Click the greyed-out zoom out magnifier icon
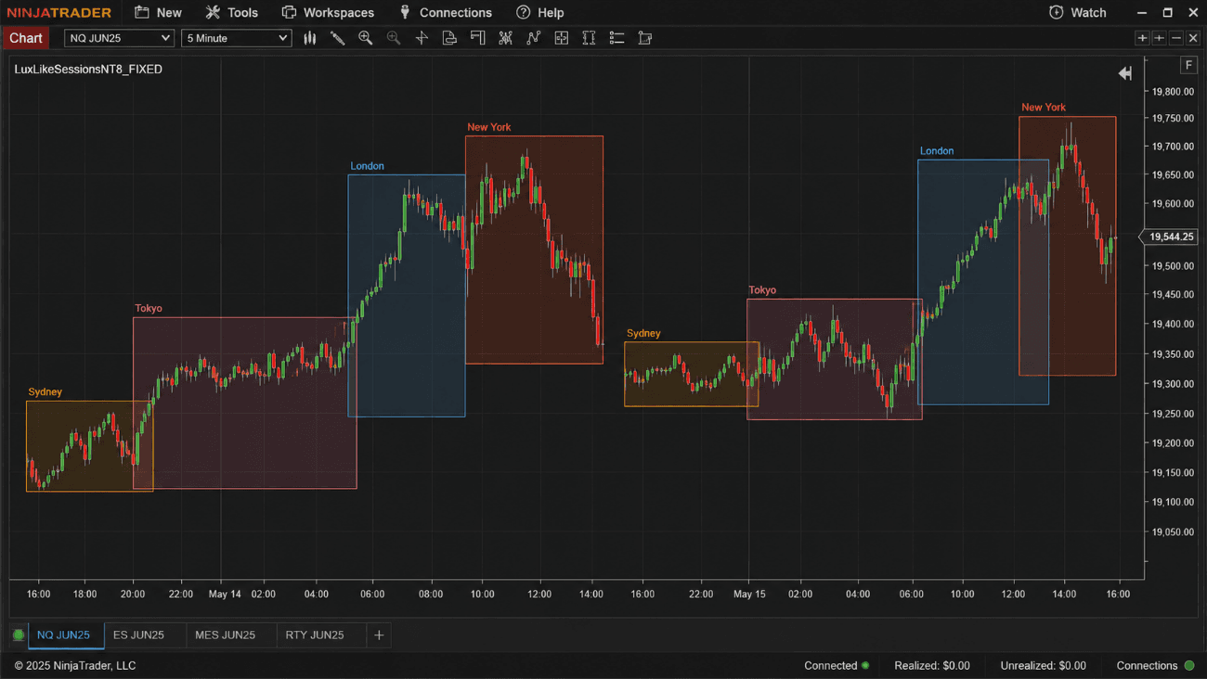Image resolution: width=1207 pixels, height=679 pixels. pyautogui.click(x=394, y=38)
